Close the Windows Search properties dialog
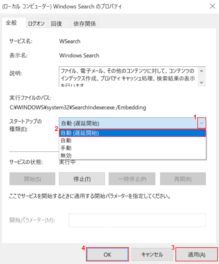This screenshot has width=219, height=264. pyautogui.click(x=212, y=6)
